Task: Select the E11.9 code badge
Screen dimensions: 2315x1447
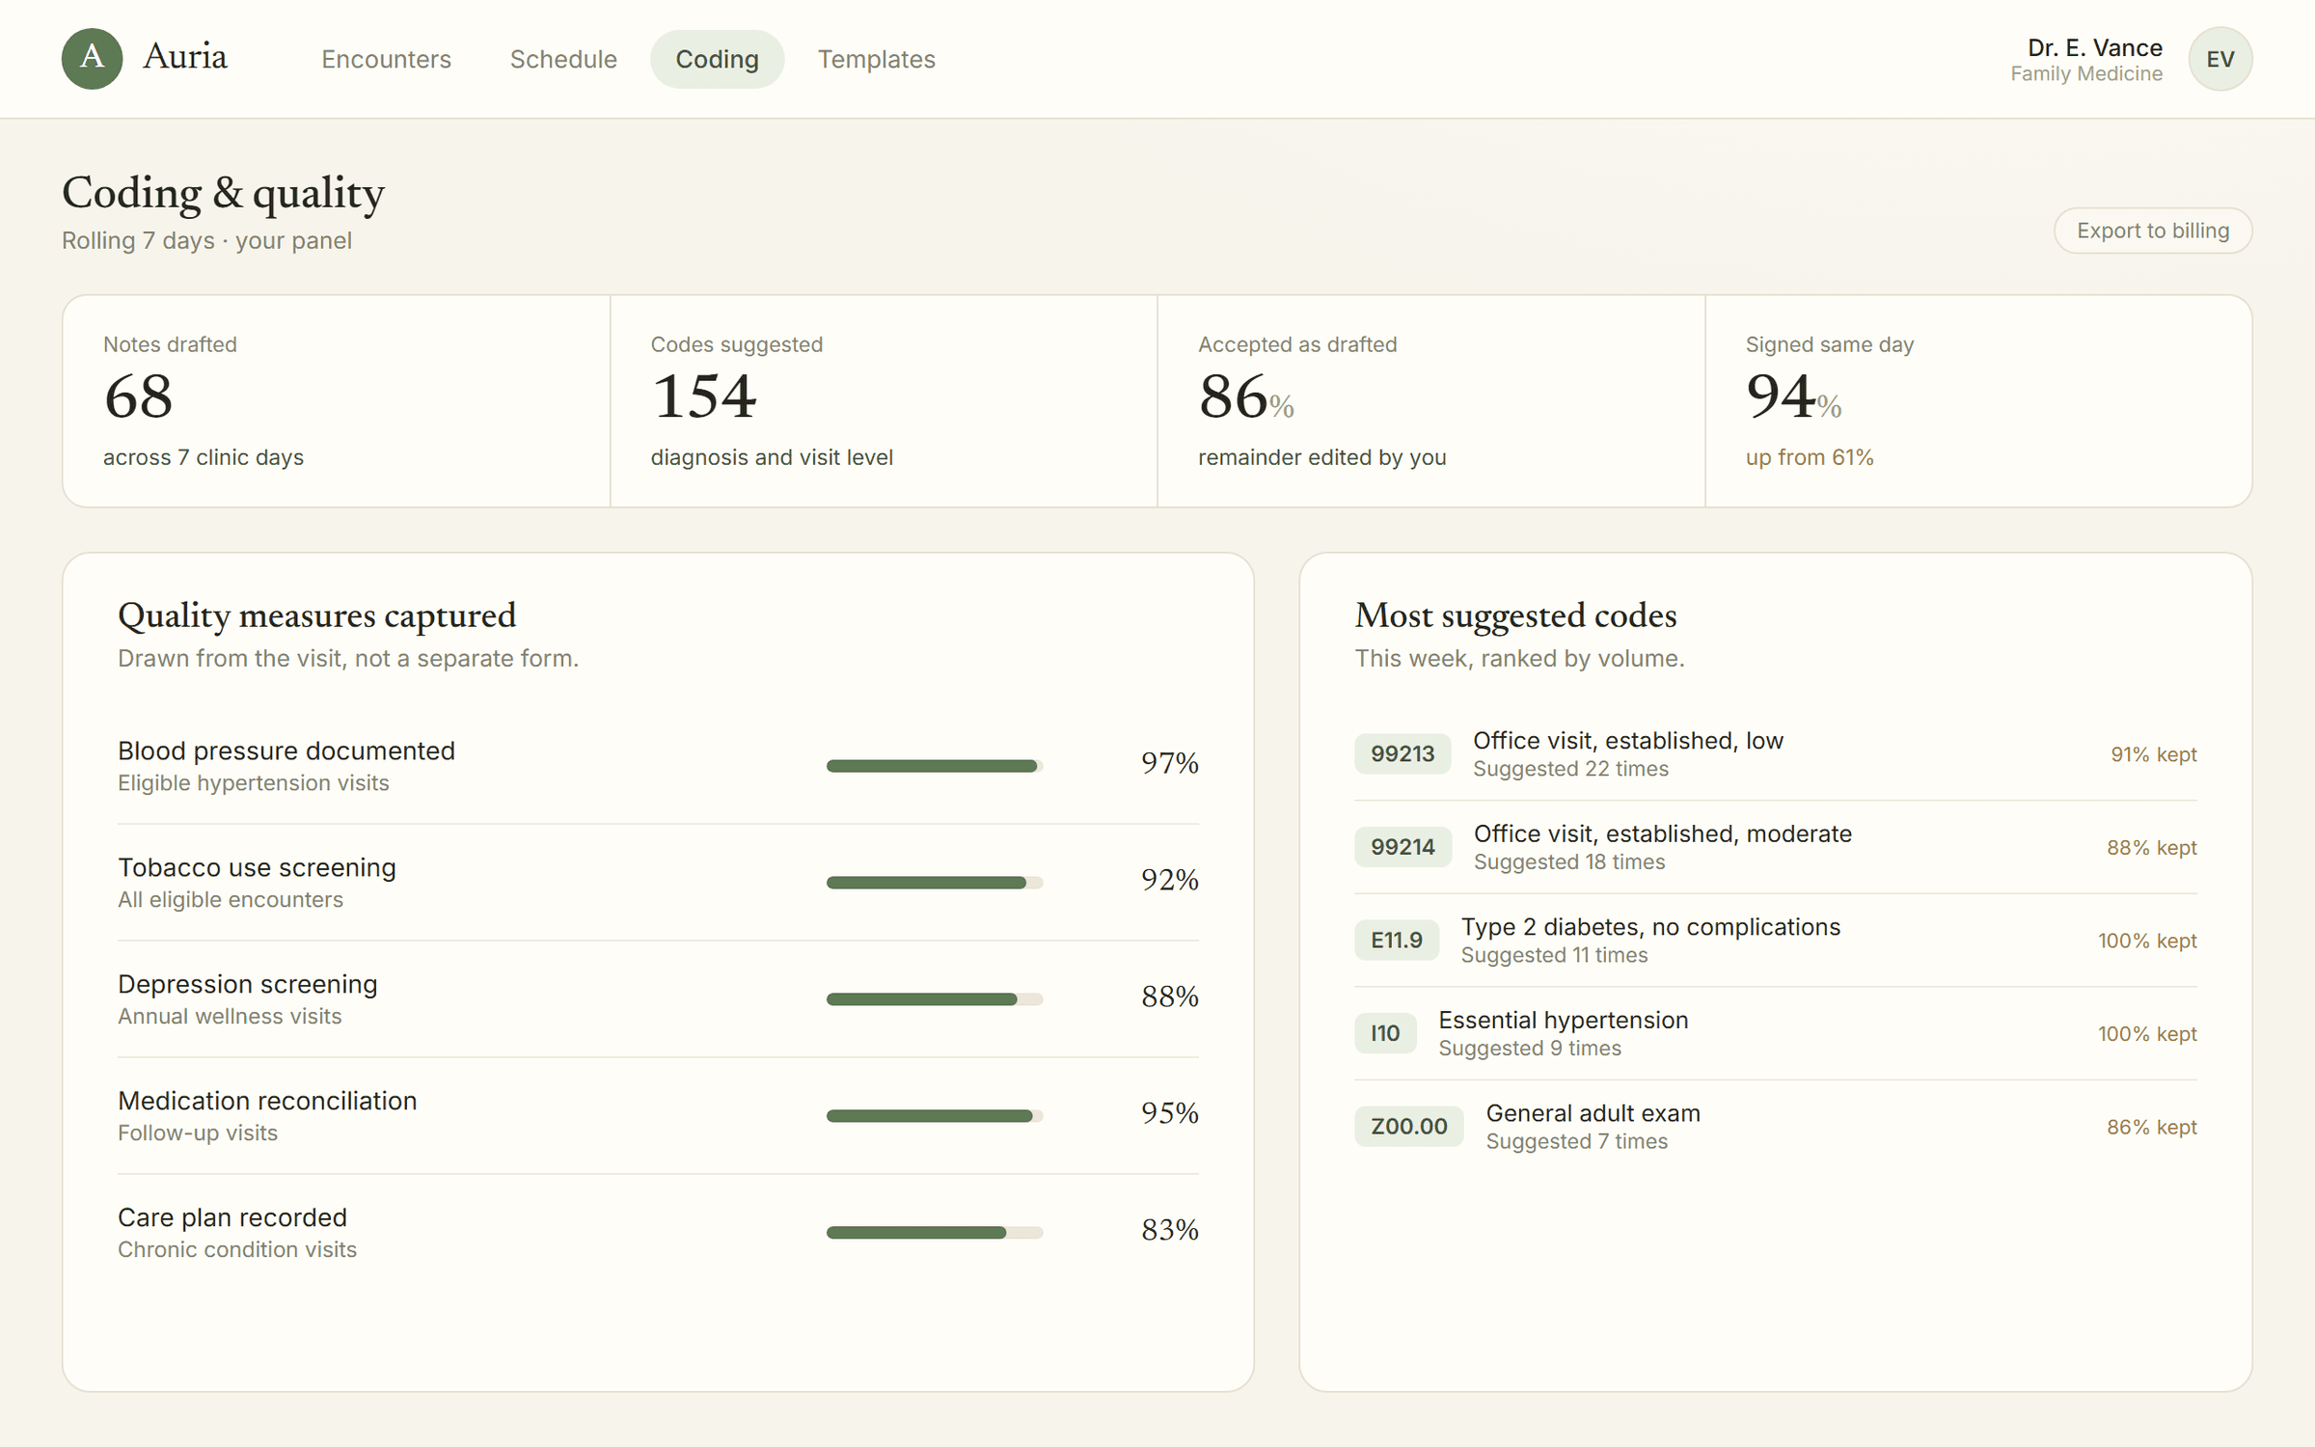Action: pyautogui.click(x=1396, y=941)
